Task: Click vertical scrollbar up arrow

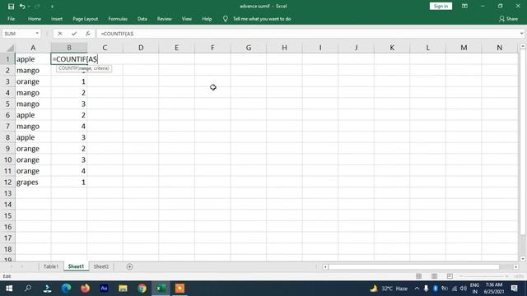Action: pos(523,46)
